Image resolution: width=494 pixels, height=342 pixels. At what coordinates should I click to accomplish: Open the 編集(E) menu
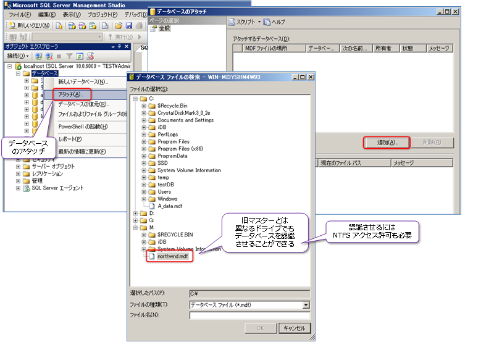point(47,14)
